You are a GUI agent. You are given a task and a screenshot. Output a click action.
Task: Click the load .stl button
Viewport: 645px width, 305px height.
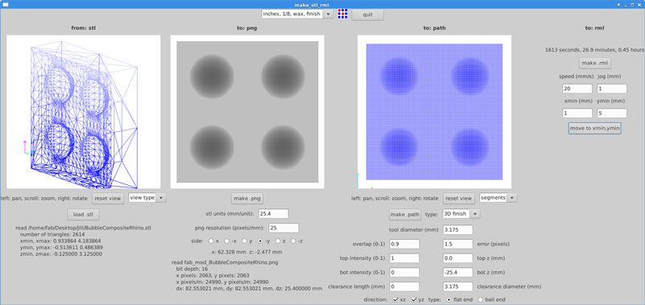coord(84,214)
